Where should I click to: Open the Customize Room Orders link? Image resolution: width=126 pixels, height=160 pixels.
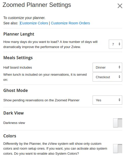[70, 23]
